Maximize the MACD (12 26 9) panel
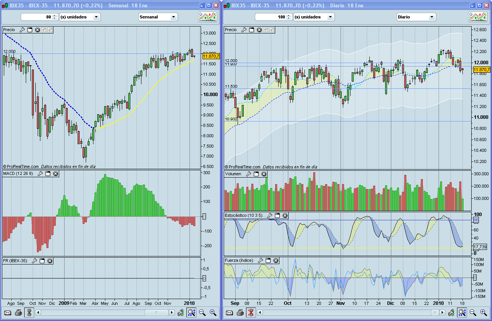This screenshot has height=321, width=492. click(48, 174)
